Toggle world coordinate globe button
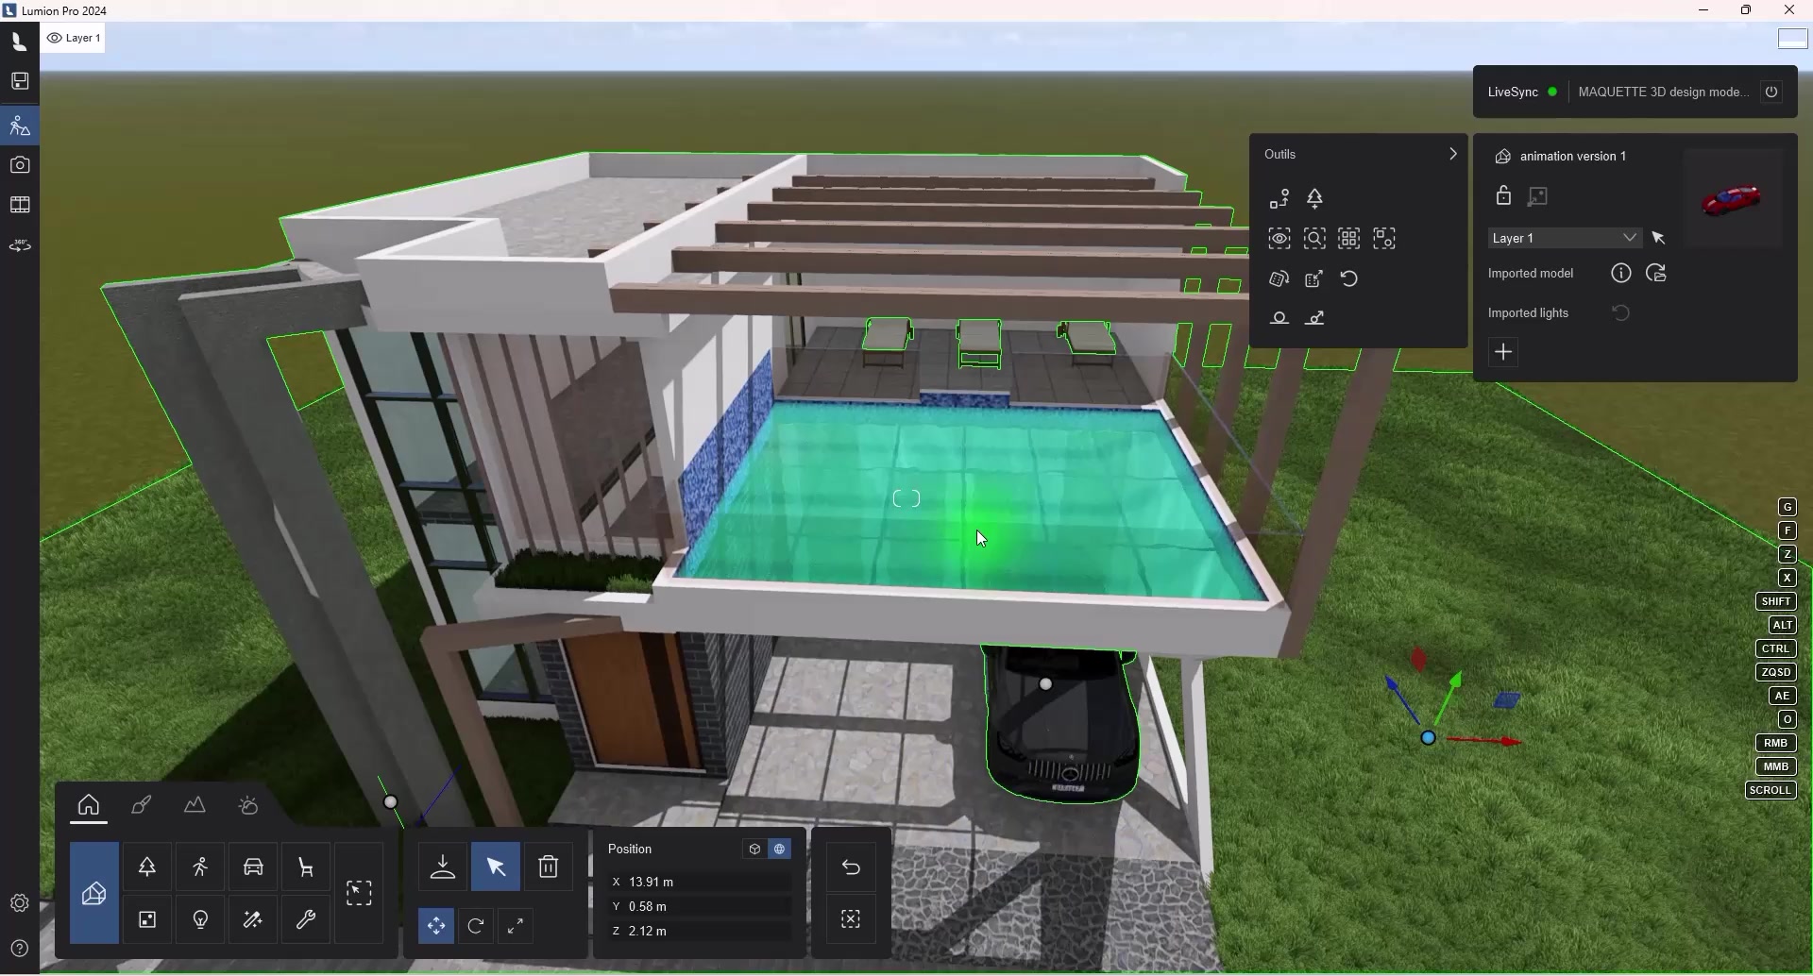The width and height of the screenshot is (1813, 976). 780,850
